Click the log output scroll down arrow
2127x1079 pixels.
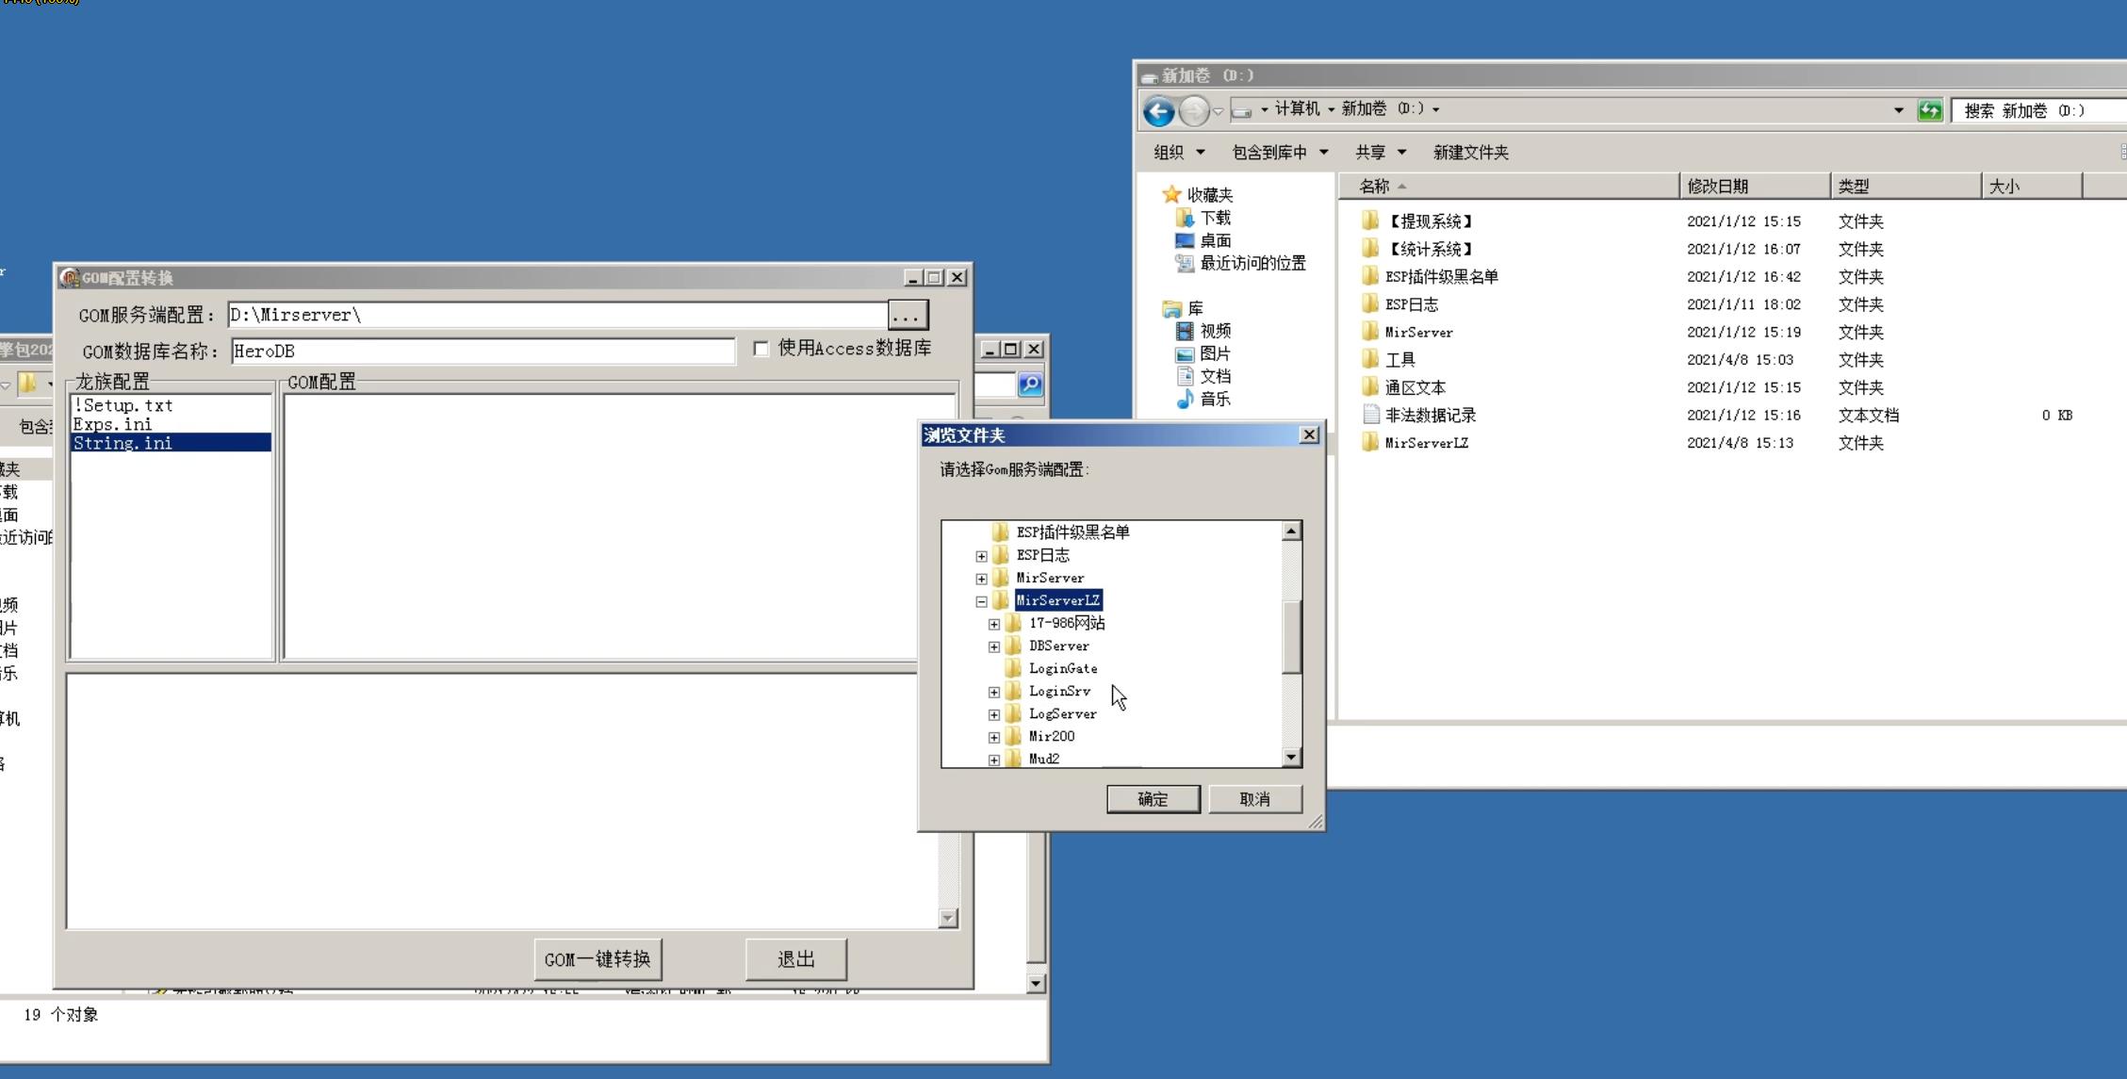coord(949,918)
